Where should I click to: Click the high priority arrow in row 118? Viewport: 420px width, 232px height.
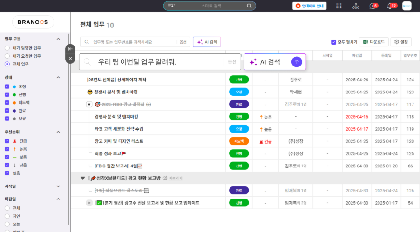pos(261,117)
